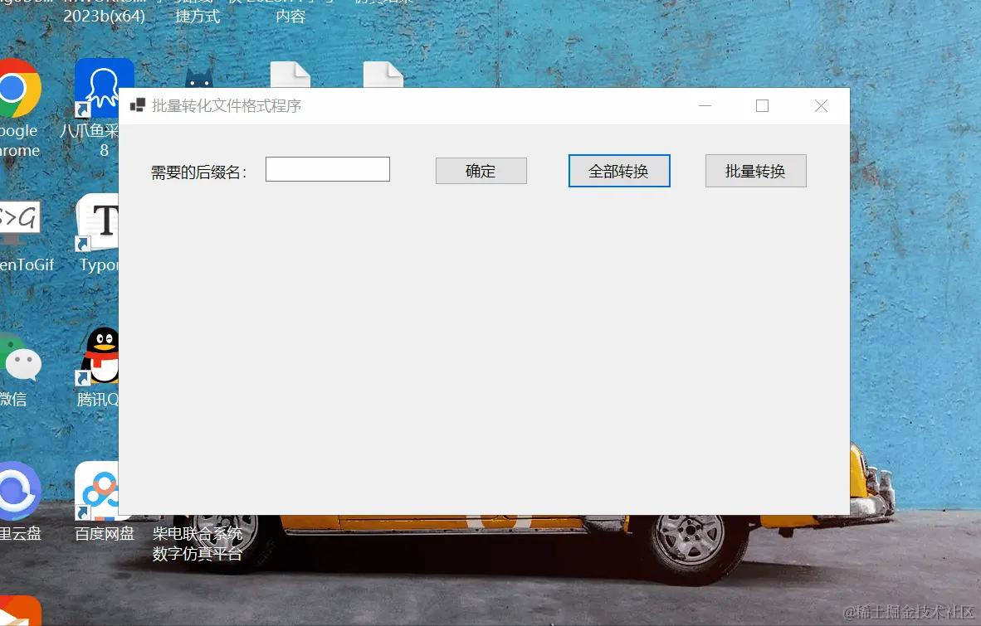Image resolution: width=981 pixels, height=626 pixels.
Task: Select the 捷方式 shortcut desktop label
Action: tap(198, 17)
